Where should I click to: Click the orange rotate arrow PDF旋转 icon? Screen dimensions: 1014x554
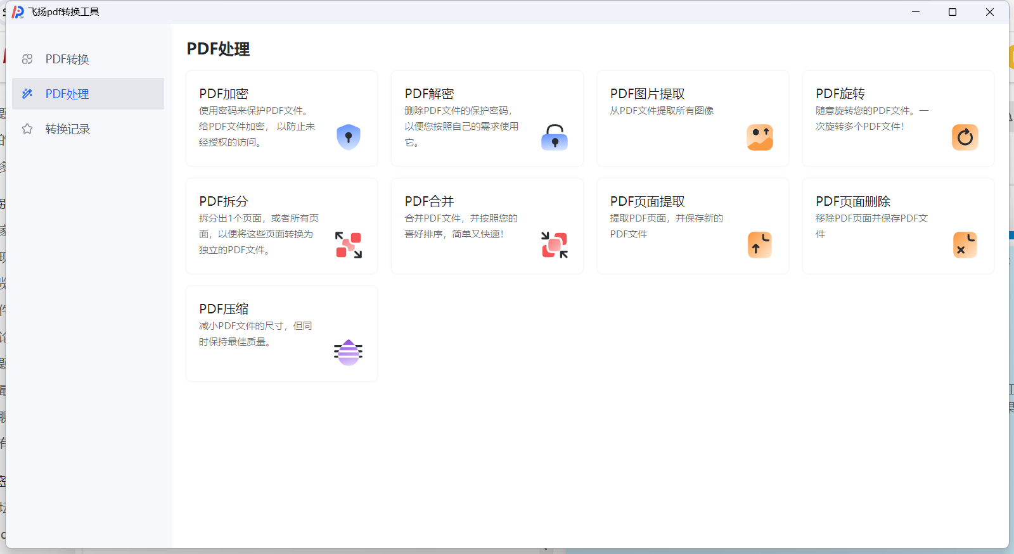click(965, 137)
